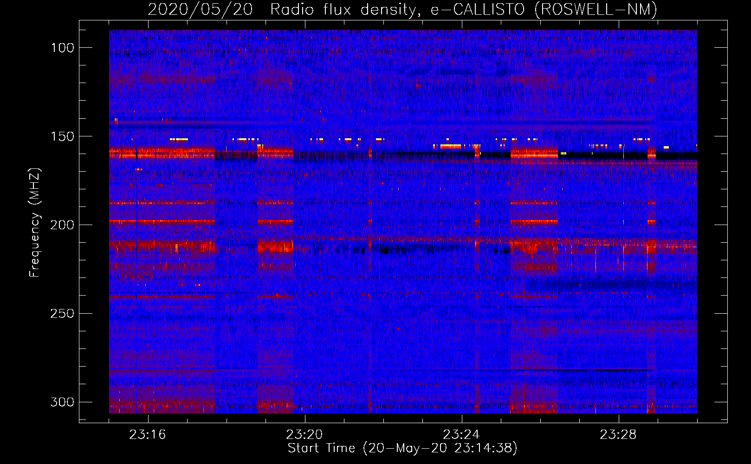Screen dimensions: 751x464
Task: Click the plot title 'Radio flux density, e-CALLISTO (ROSWELL-NM)'
Action: coord(464,9)
